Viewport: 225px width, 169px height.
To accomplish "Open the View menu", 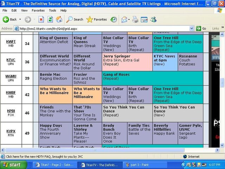I will [24, 11].
